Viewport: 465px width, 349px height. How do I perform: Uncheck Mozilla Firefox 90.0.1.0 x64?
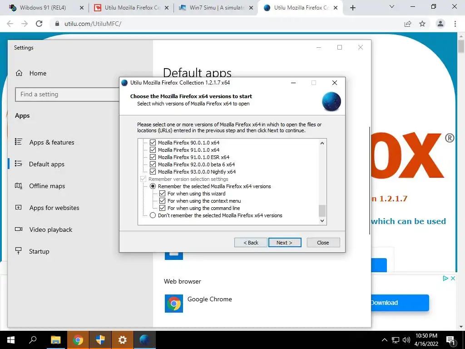click(153, 142)
